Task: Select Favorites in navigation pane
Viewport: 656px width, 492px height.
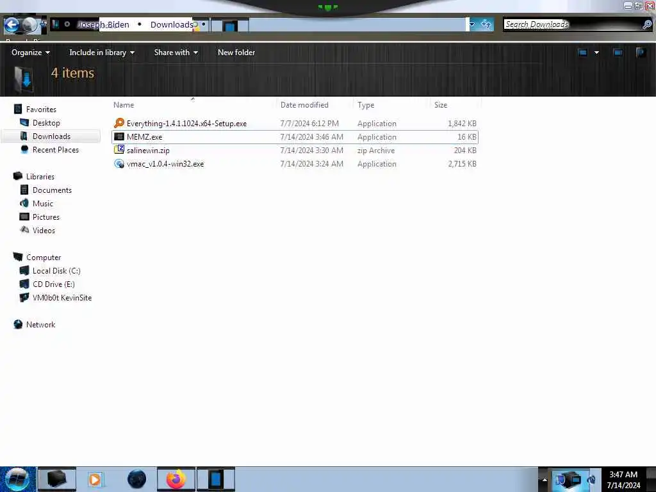Action: pyautogui.click(x=41, y=110)
